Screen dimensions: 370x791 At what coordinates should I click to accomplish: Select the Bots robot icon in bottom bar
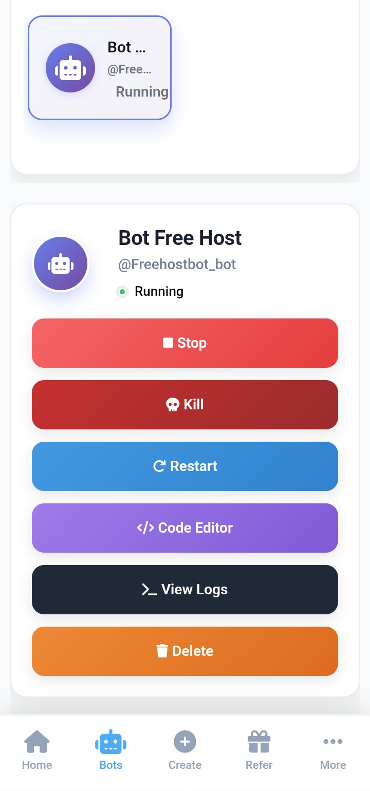[x=110, y=742]
